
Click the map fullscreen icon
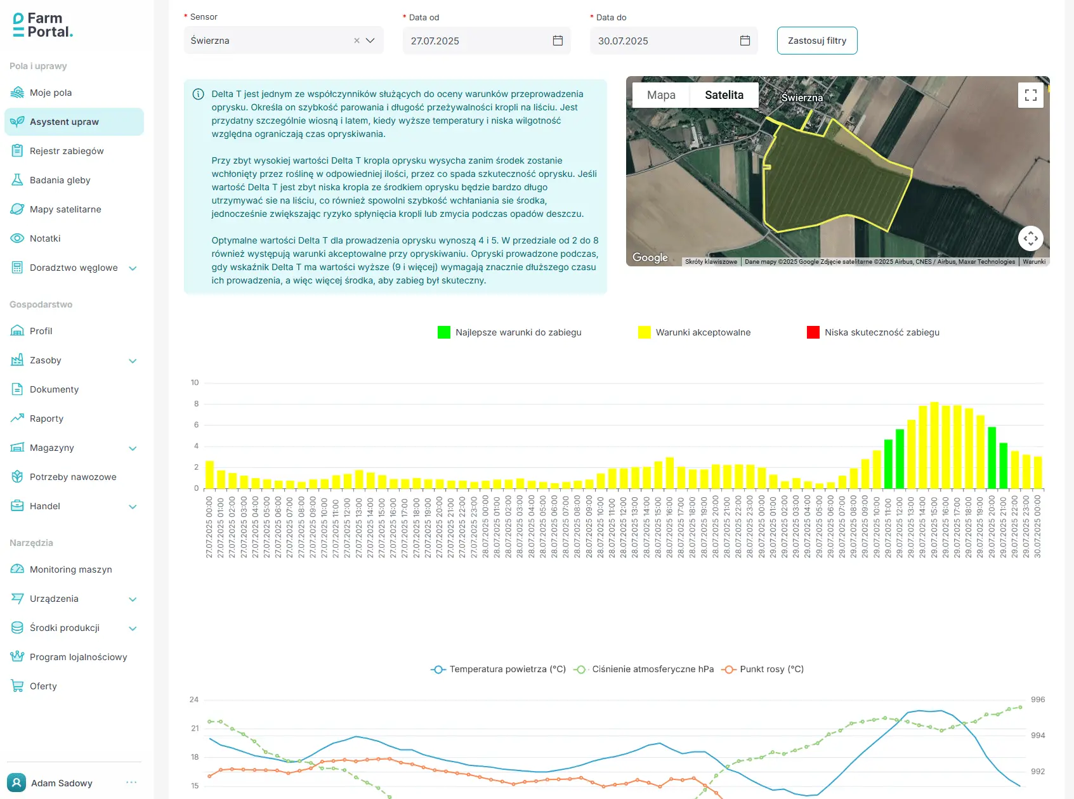(1030, 95)
